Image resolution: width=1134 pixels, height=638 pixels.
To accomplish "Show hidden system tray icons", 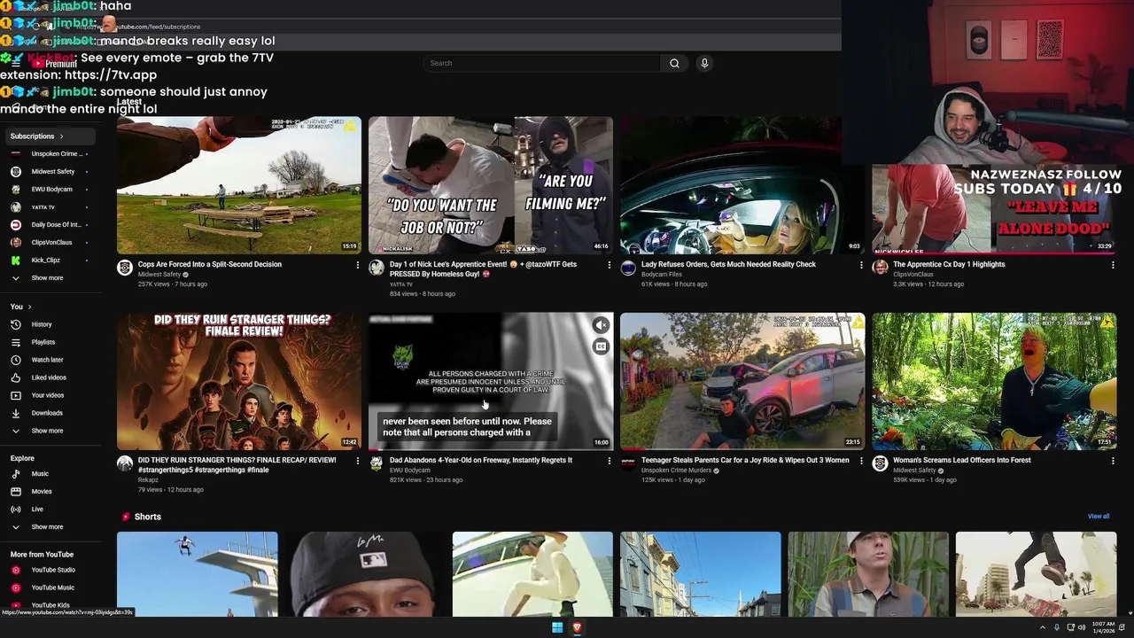I will [x=1043, y=627].
